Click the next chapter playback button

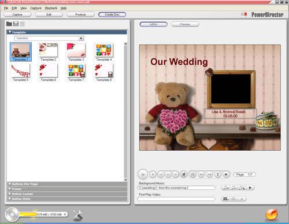coord(168,174)
